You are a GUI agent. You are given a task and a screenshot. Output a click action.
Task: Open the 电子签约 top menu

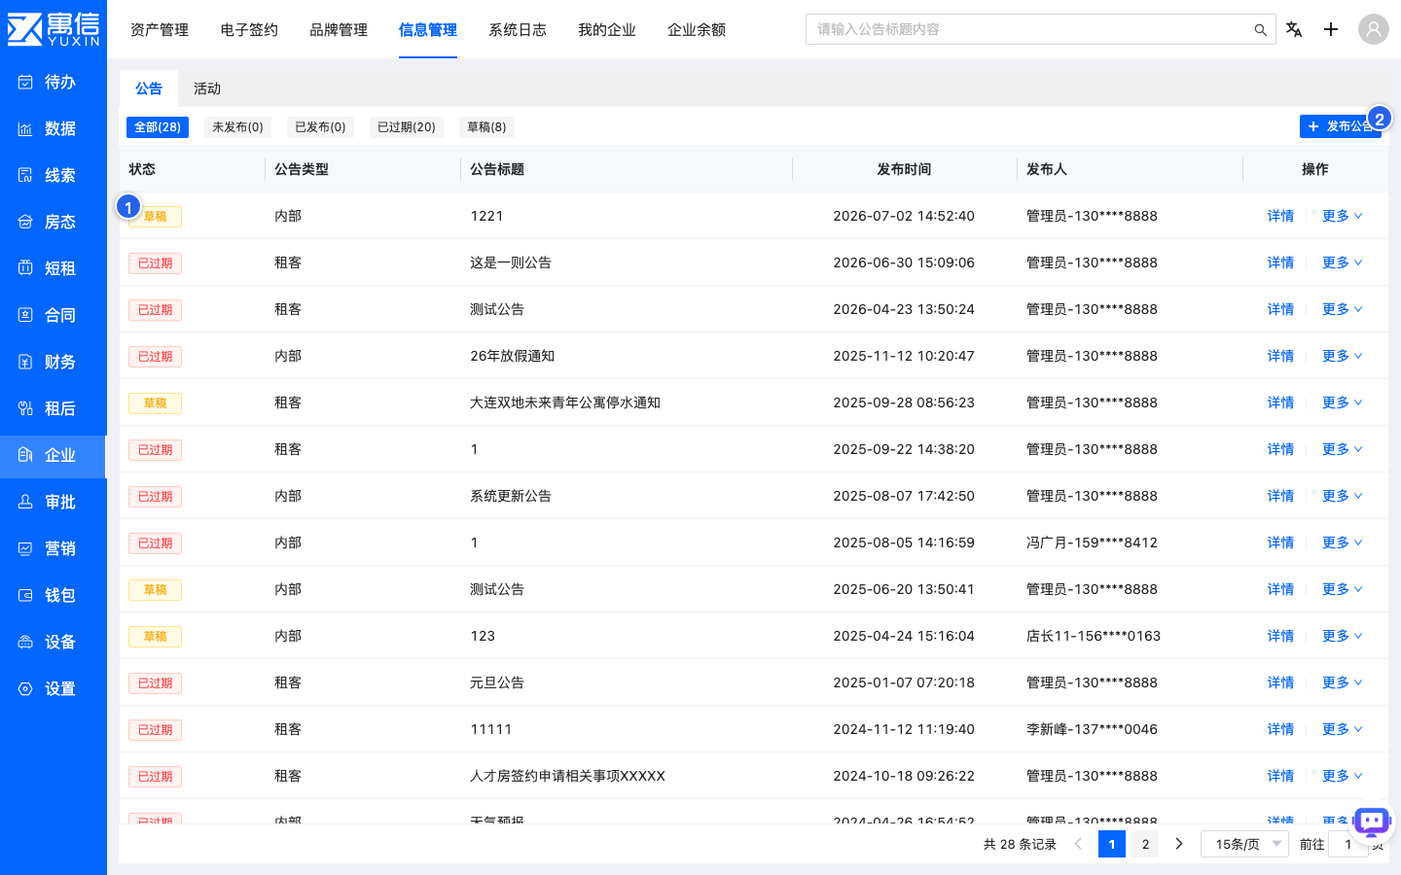pyautogui.click(x=249, y=29)
